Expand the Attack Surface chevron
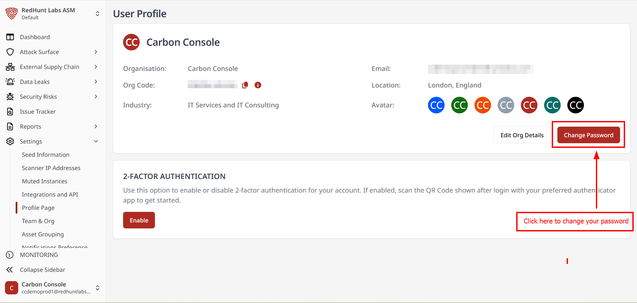 96,52
